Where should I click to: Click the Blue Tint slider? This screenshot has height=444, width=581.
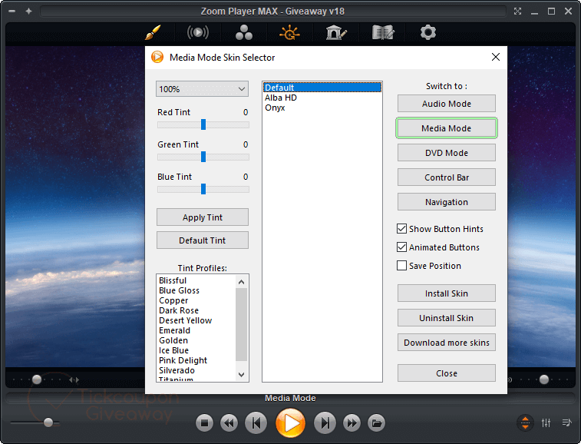(x=203, y=189)
